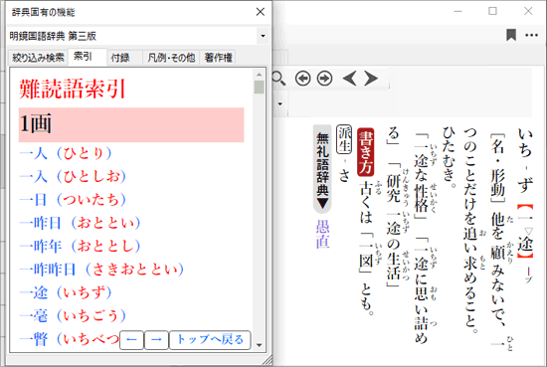The width and height of the screenshot is (547, 367).
Task: Open index entry 一昨年（おととし）
Action: pos(81,246)
